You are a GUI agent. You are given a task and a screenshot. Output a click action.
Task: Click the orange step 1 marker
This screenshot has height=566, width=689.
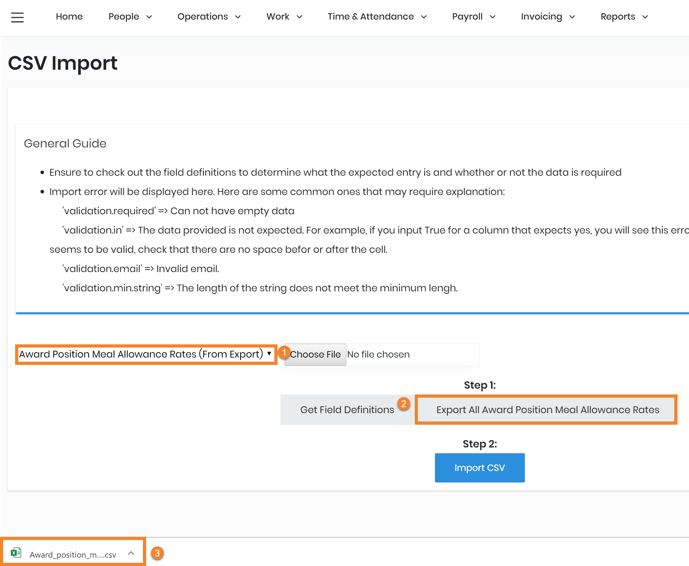tap(284, 352)
